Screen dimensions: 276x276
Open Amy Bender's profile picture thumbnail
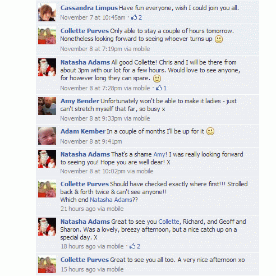(47, 106)
